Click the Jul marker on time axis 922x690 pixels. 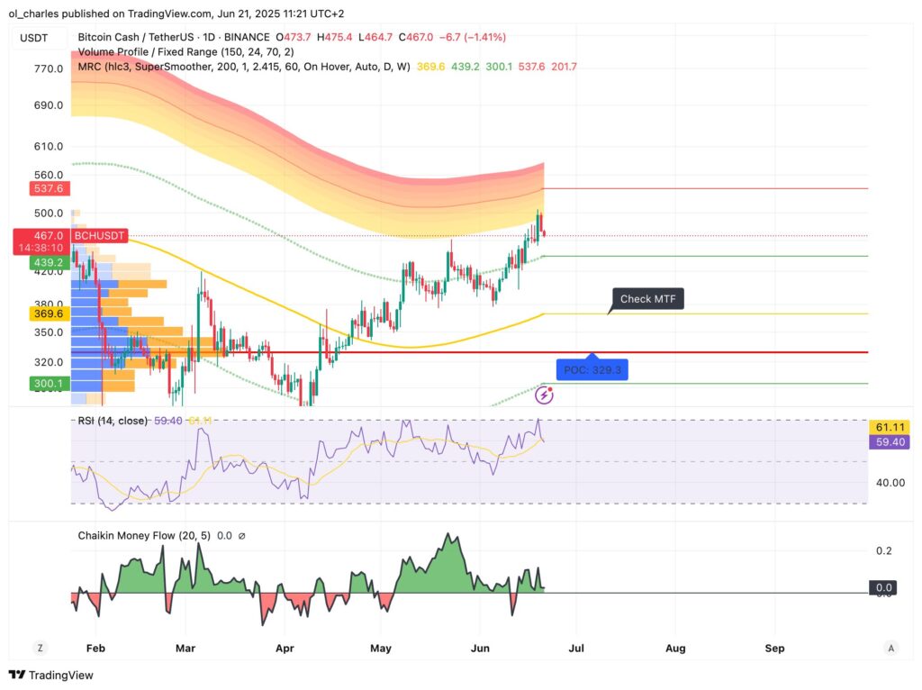pyautogui.click(x=577, y=648)
